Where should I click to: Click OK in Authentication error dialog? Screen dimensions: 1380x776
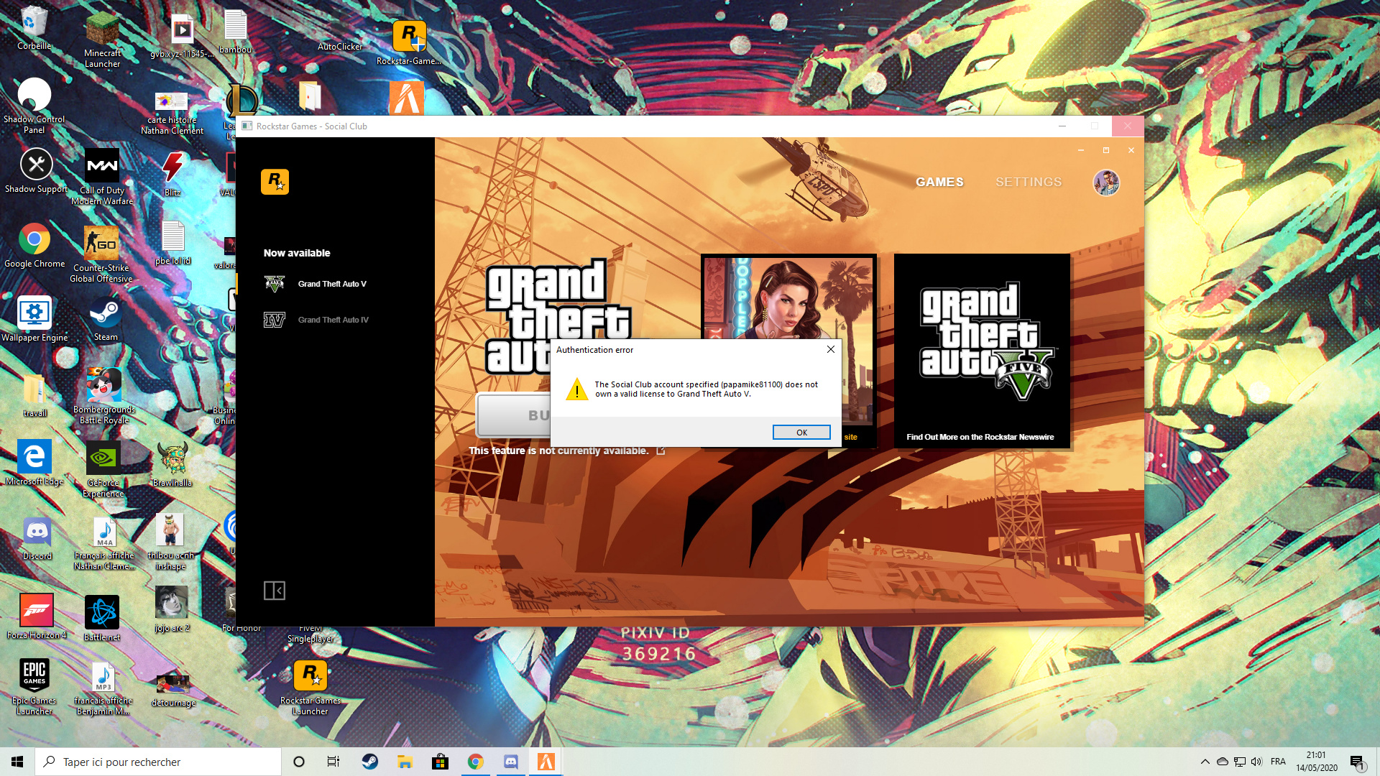801,433
